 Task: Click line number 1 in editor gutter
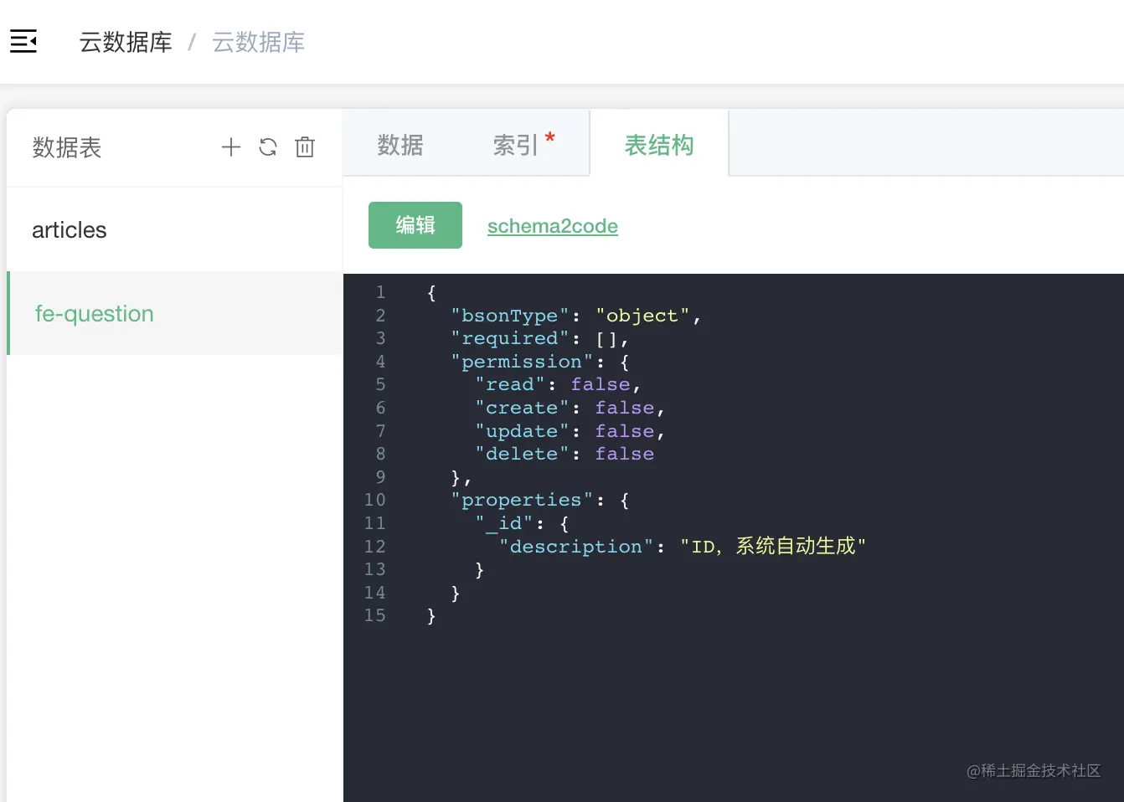[x=380, y=292]
